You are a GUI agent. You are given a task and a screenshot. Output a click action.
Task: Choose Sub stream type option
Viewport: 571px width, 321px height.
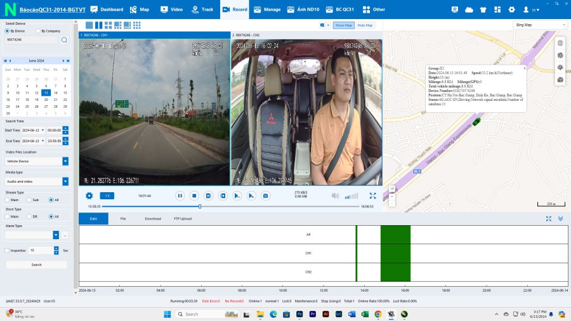pos(29,200)
